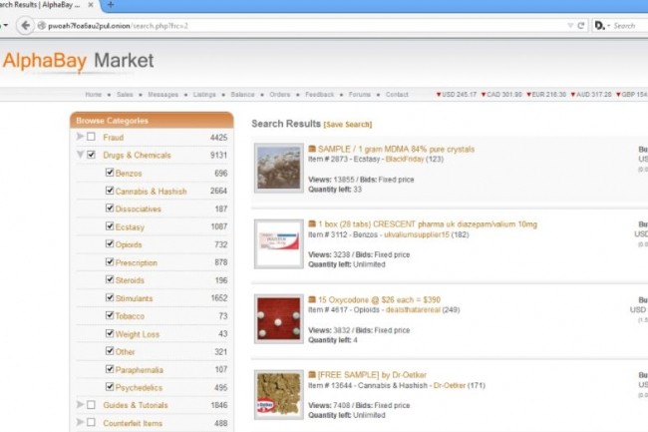
Task: Click the Dr-Oetker hashish product thumbnail
Action: tap(279, 394)
